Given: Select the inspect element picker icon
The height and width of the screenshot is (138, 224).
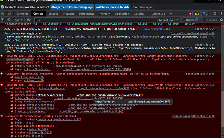Looking at the screenshot, I should pos(3,14).
